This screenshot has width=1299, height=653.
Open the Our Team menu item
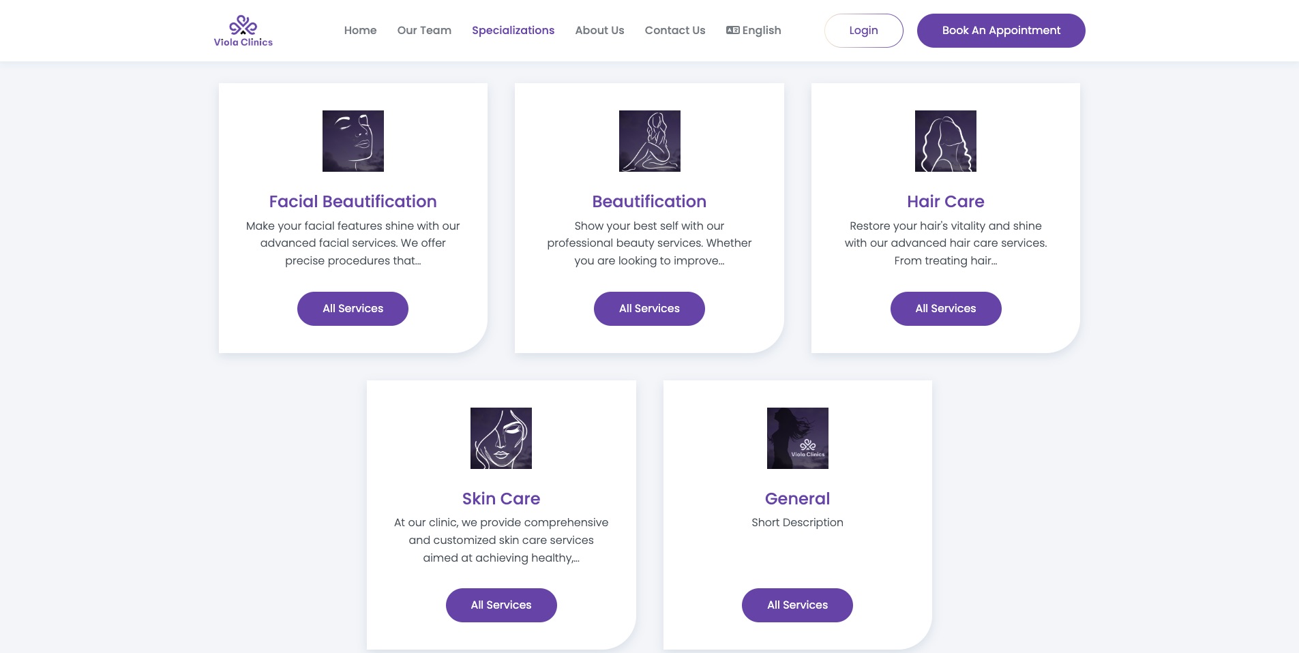424,30
